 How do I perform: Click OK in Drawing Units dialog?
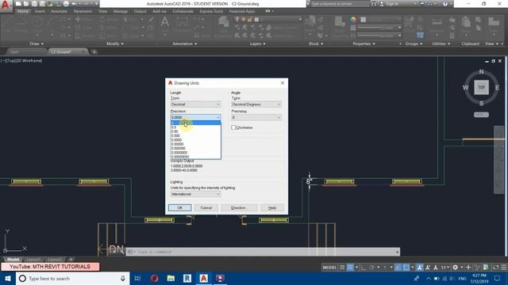click(x=180, y=207)
